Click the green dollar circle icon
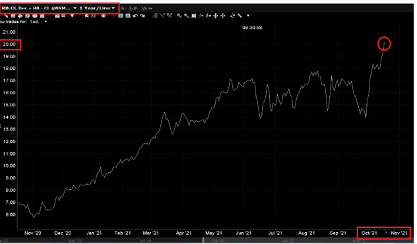The width and height of the screenshot is (417, 244). 103,16
